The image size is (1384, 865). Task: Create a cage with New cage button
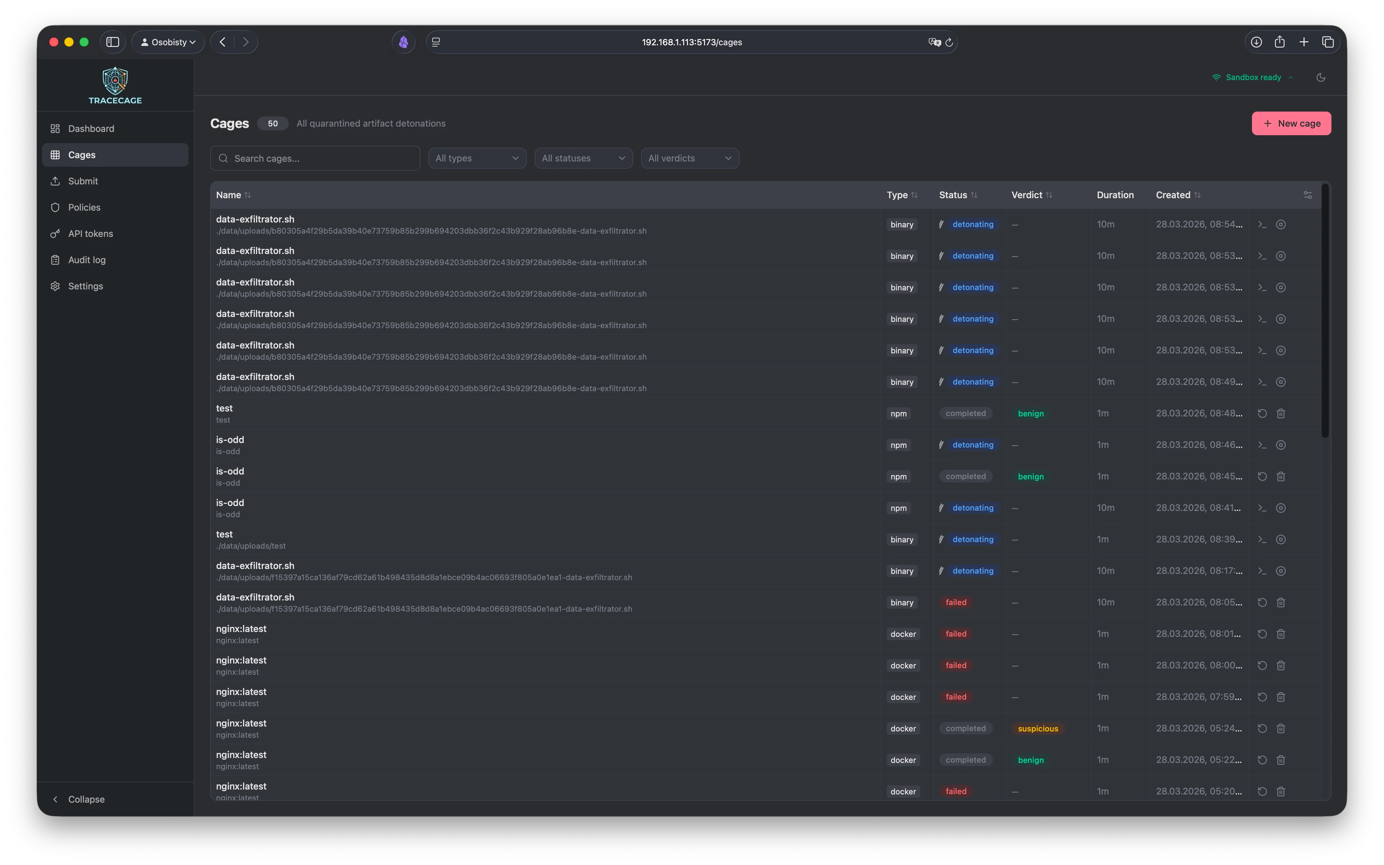(x=1291, y=123)
